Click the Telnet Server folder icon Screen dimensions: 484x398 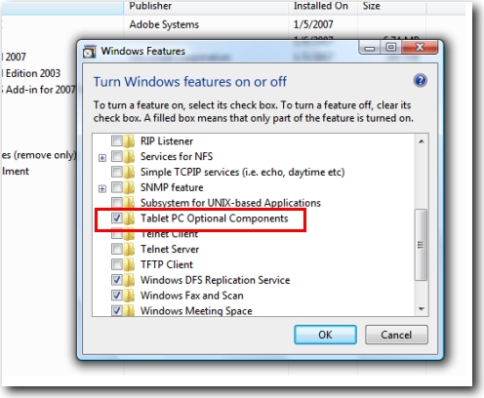pos(129,249)
